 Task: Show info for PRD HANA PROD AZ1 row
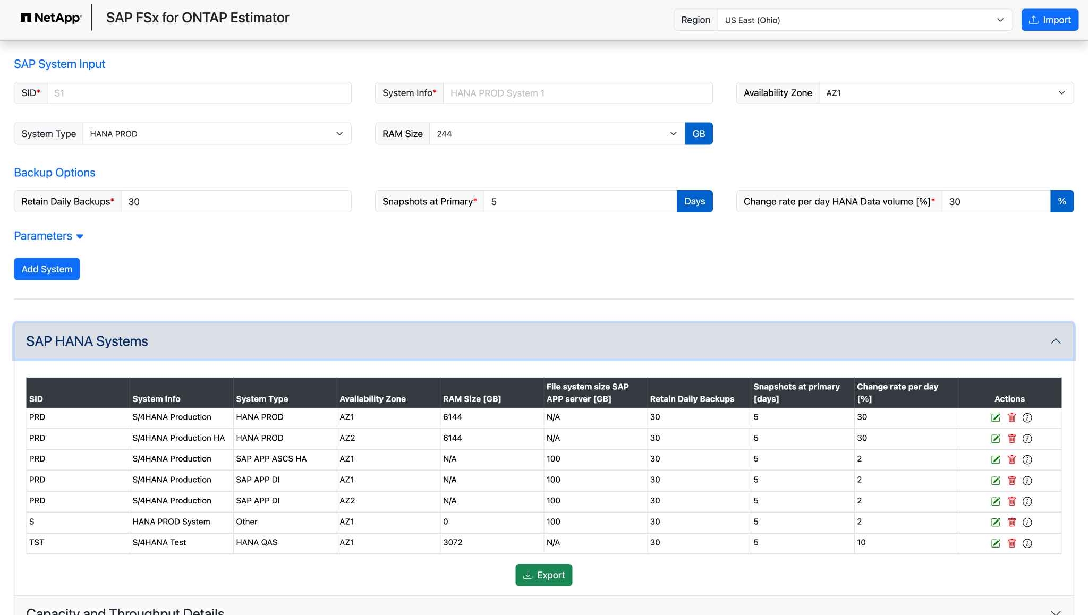[x=1027, y=418]
